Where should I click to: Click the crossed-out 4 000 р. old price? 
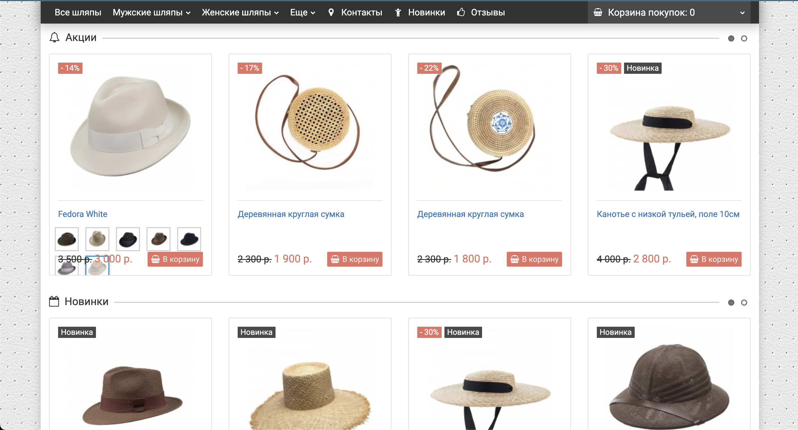point(614,259)
